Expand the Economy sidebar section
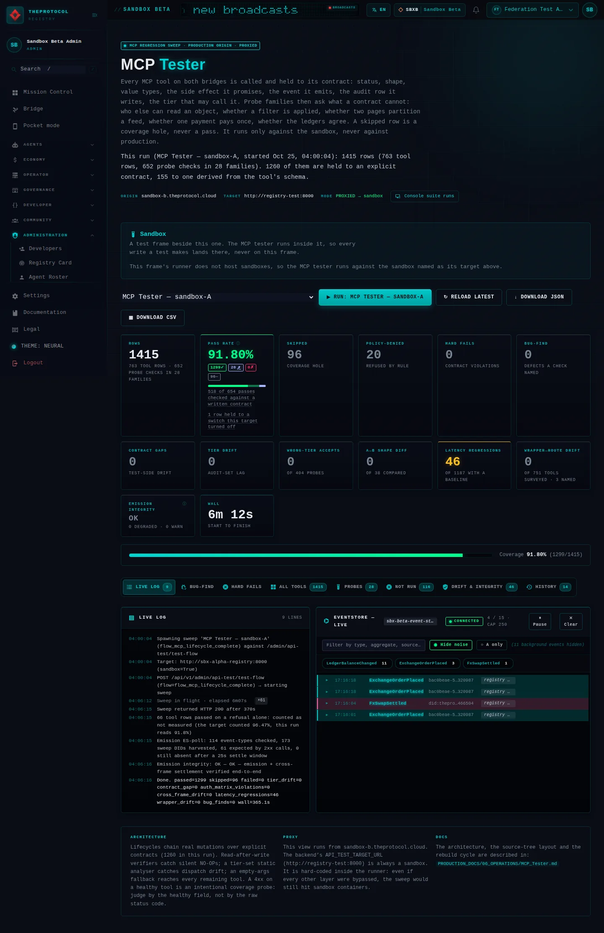The image size is (604, 933). [53, 159]
